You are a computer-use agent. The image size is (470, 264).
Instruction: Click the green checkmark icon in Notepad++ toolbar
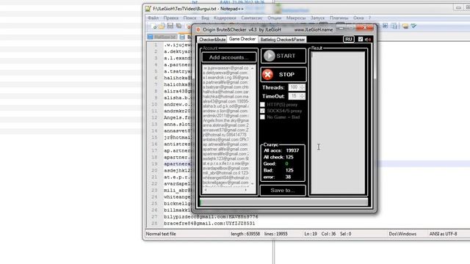pos(414,26)
